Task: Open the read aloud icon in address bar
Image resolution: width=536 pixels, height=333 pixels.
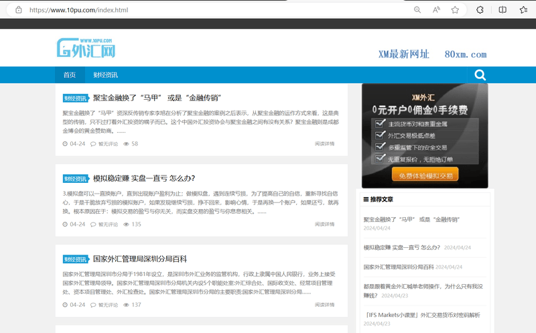Action: coord(436,10)
